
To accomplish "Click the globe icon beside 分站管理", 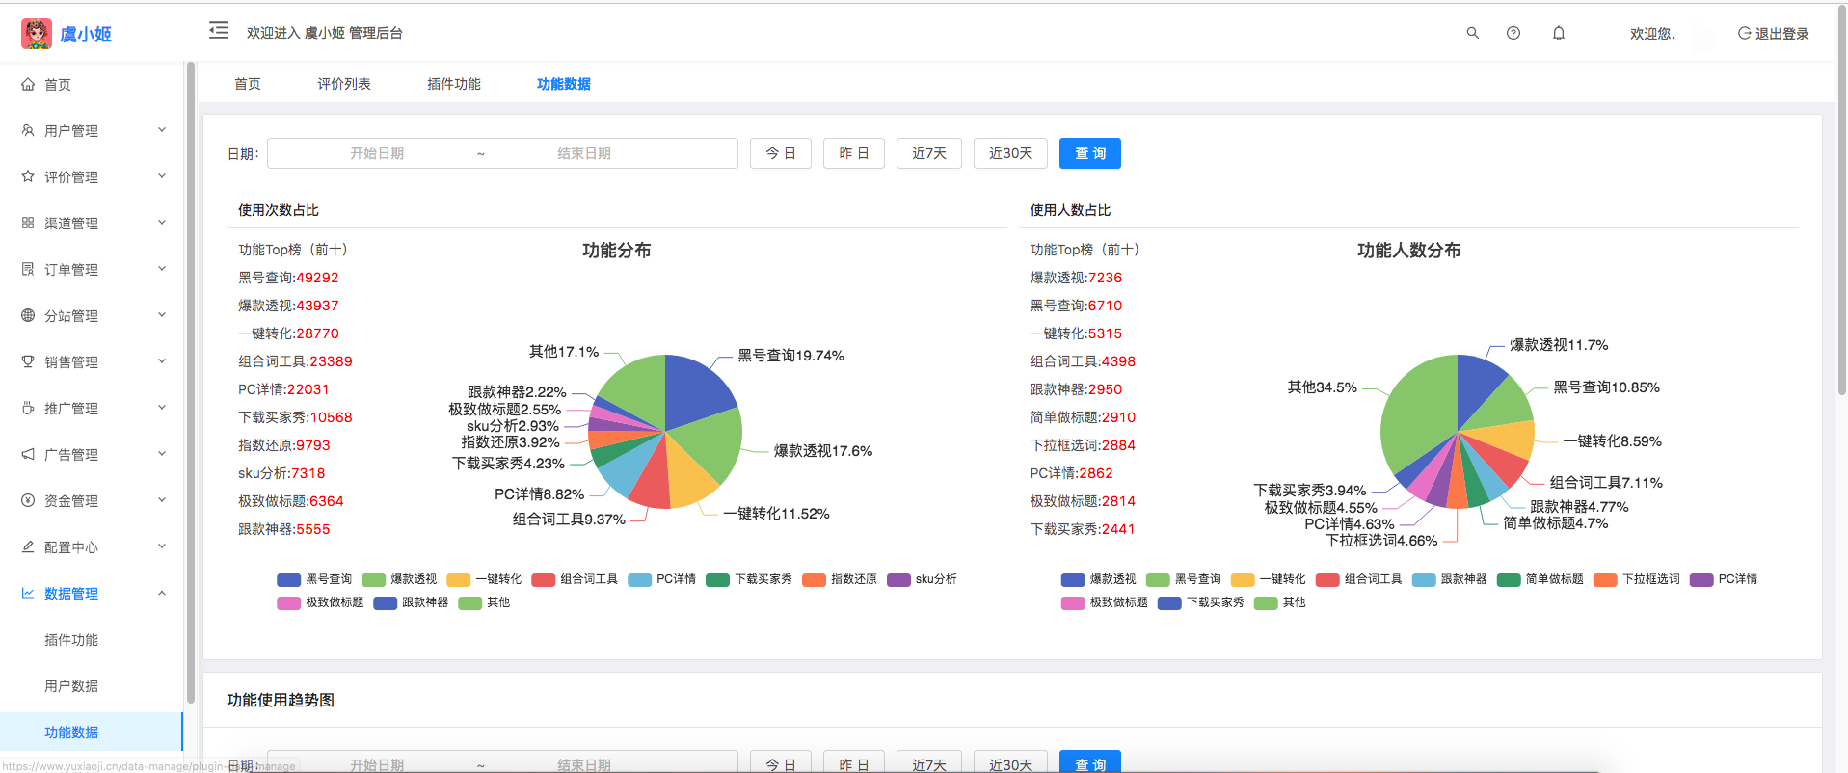I will (x=28, y=315).
